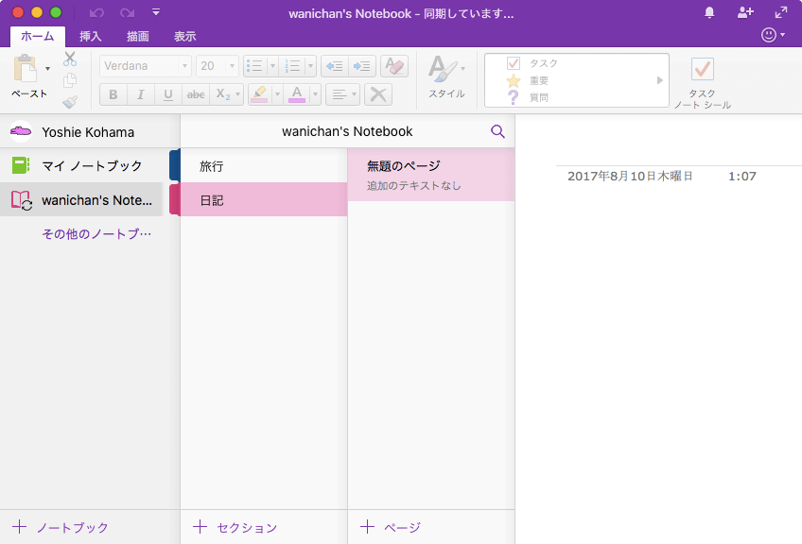Click the Format Painter brush icon
The image size is (802, 544).
pos(70,102)
